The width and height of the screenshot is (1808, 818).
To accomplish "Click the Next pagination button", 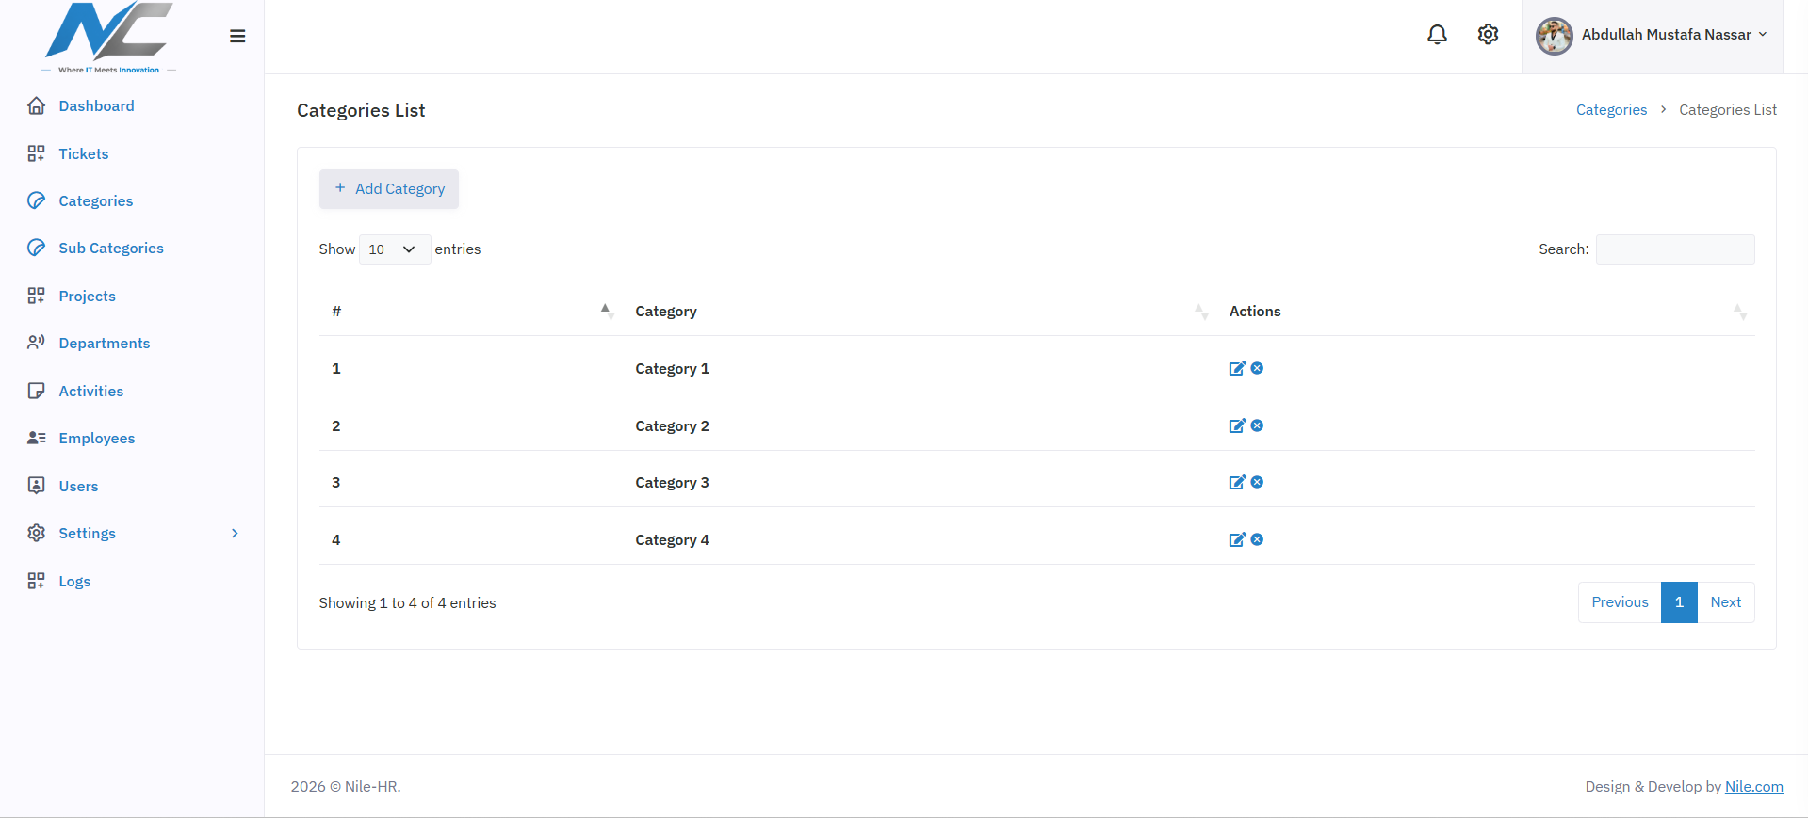I will (1725, 602).
